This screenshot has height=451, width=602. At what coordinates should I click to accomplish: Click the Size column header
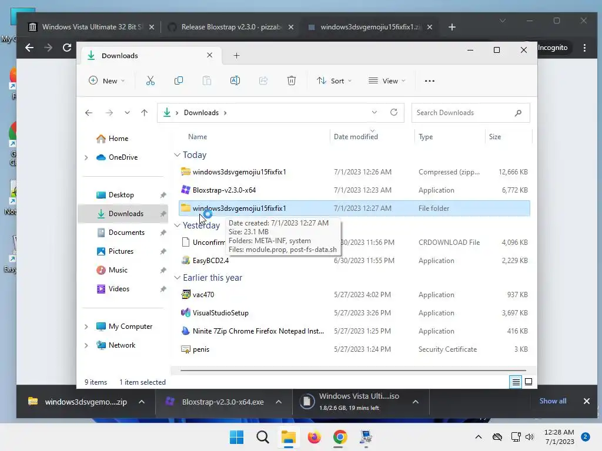coord(495,136)
